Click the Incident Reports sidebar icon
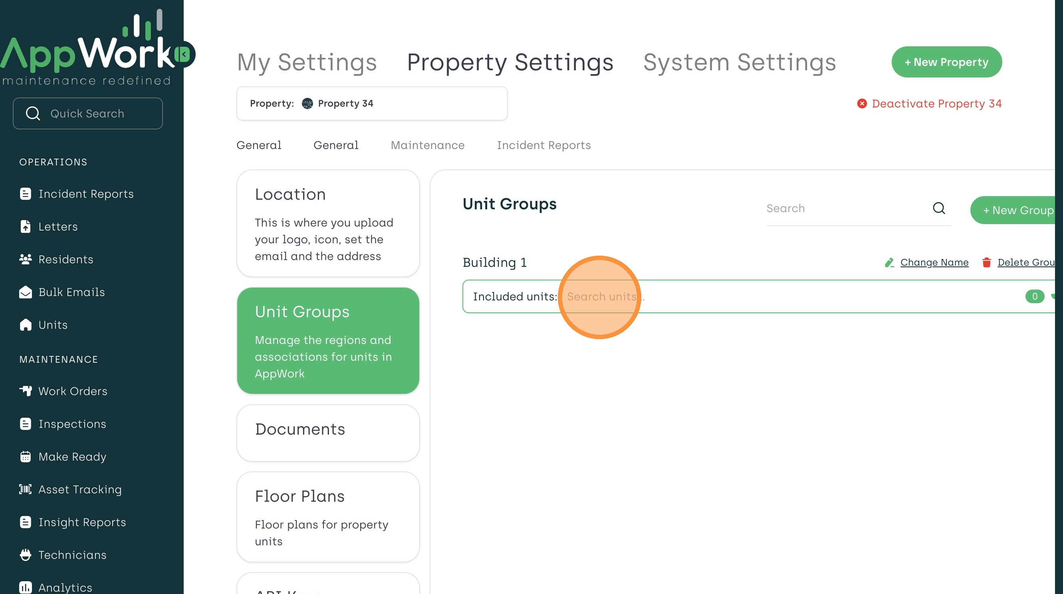Viewport: 1063px width, 594px height. click(x=26, y=194)
